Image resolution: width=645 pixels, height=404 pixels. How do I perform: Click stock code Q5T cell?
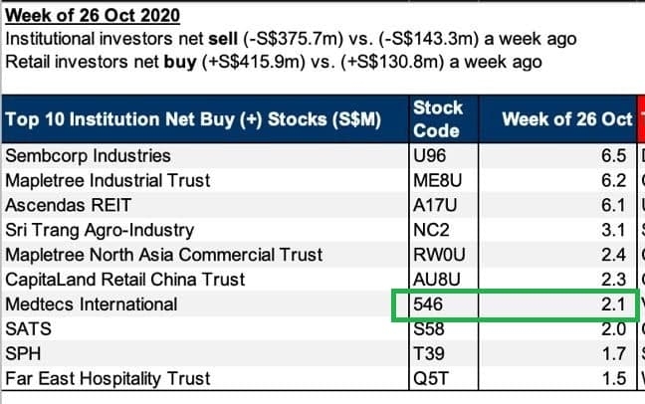point(429,378)
